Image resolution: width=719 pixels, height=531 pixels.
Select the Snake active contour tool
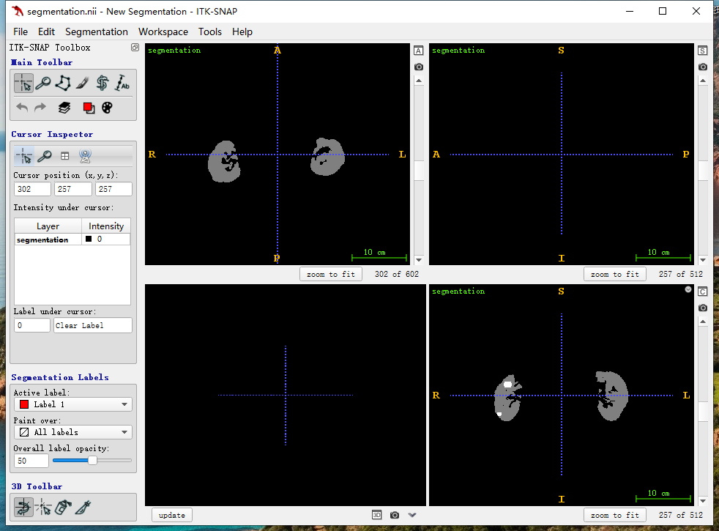[x=103, y=83]
